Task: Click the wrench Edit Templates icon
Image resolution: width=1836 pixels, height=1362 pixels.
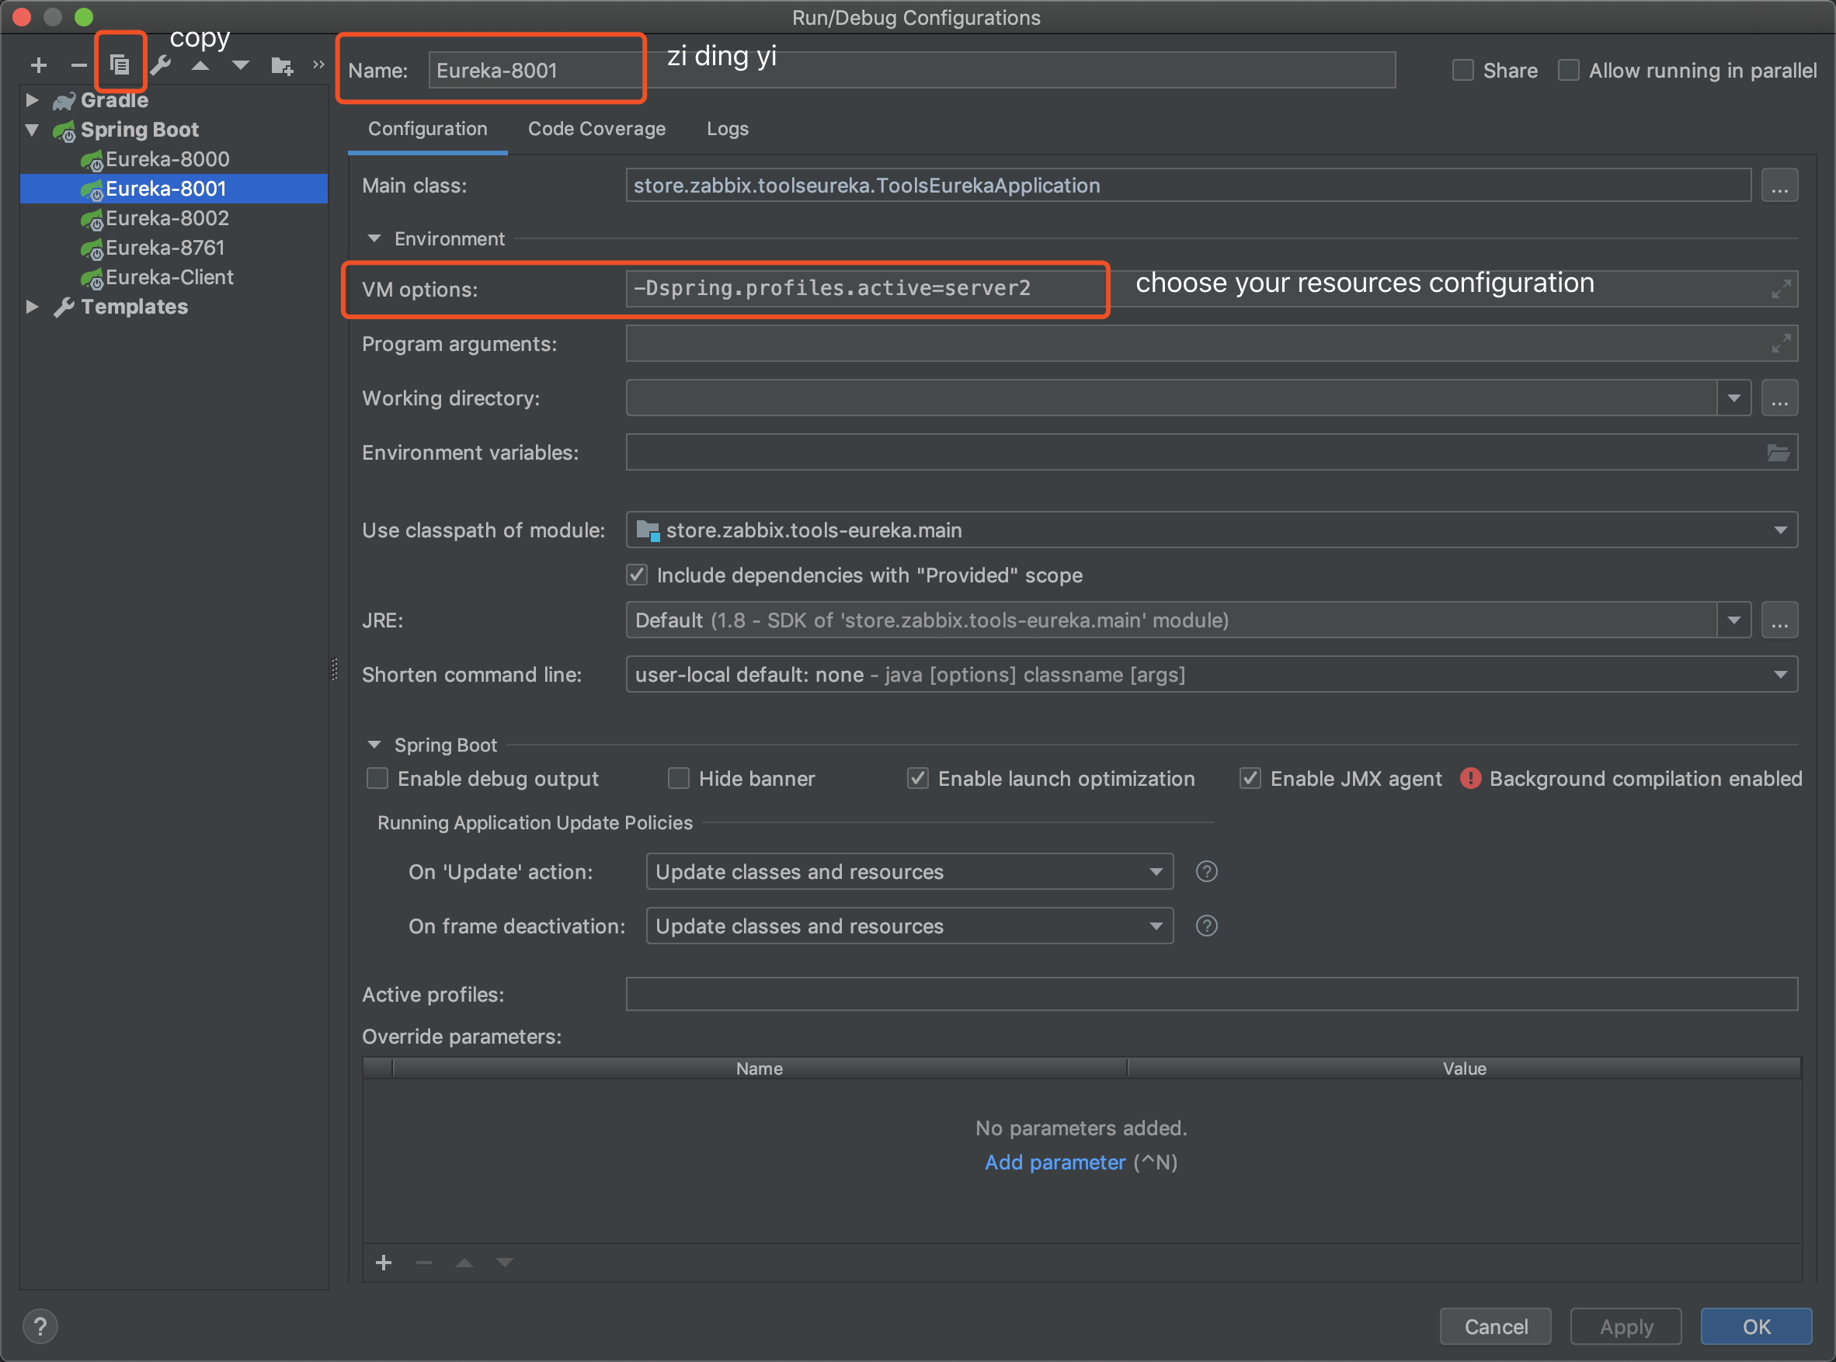Action: 161,65
